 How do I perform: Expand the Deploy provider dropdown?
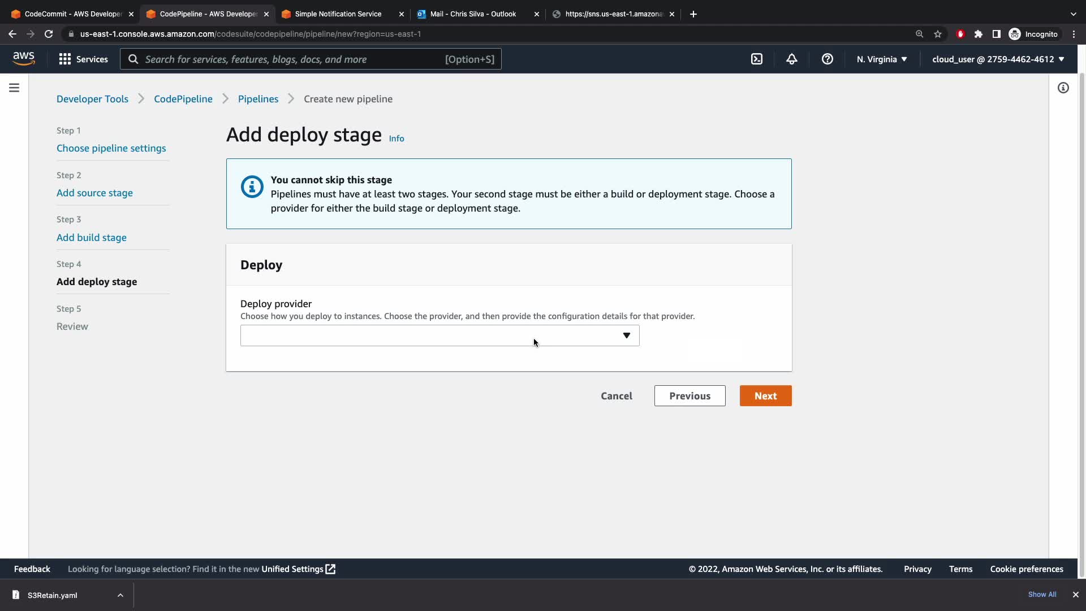click(439, 335)
